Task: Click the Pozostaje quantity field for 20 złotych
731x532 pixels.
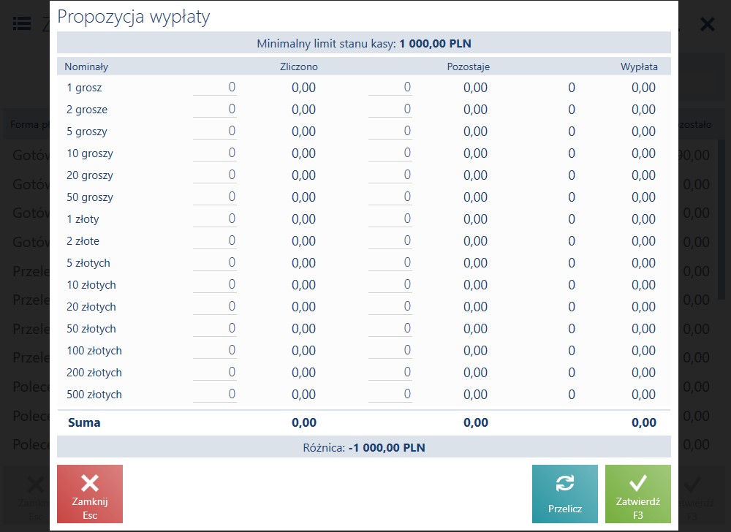Action: coord(390,306)
